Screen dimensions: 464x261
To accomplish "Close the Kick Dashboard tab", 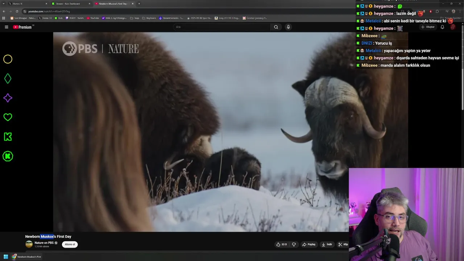I will tap(90, 4).
